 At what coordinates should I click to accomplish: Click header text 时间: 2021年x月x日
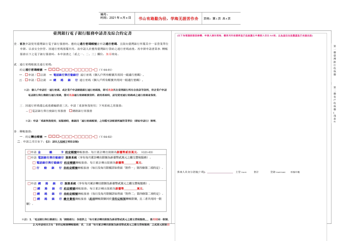(x=116, y=18)
